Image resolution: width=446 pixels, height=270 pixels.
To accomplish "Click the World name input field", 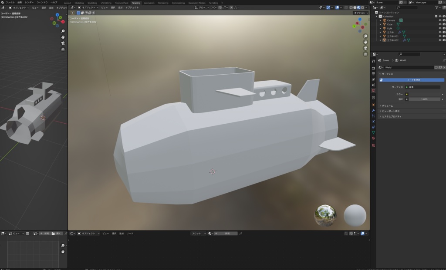I will pyautogui.click(x=409, y=68).
